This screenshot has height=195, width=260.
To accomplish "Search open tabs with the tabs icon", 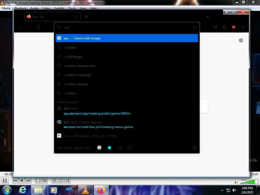I will 120,148.
